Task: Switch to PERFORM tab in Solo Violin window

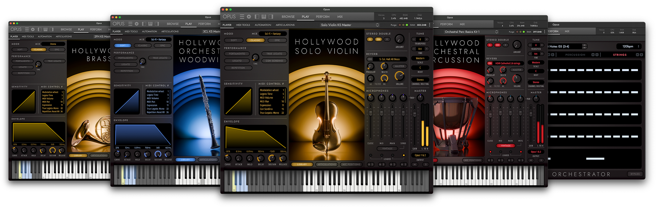Action: tap(323, 17)
